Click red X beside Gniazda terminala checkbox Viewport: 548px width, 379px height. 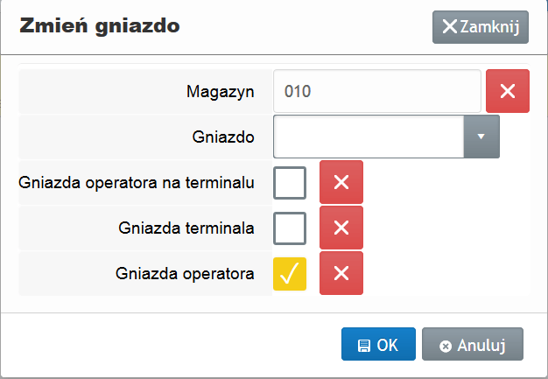[341, 228]
